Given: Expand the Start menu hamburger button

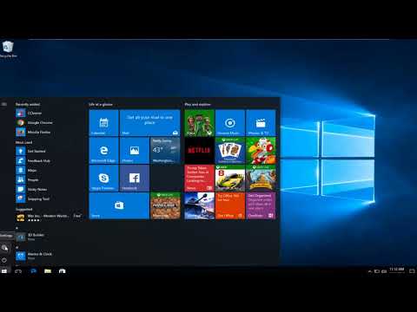Looking at the screenshot, I should 4,104.
